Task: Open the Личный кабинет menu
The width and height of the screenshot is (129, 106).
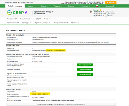Action: tap(26, 19)
